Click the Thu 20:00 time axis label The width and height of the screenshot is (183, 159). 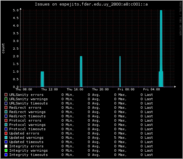[x=100, y=89]
